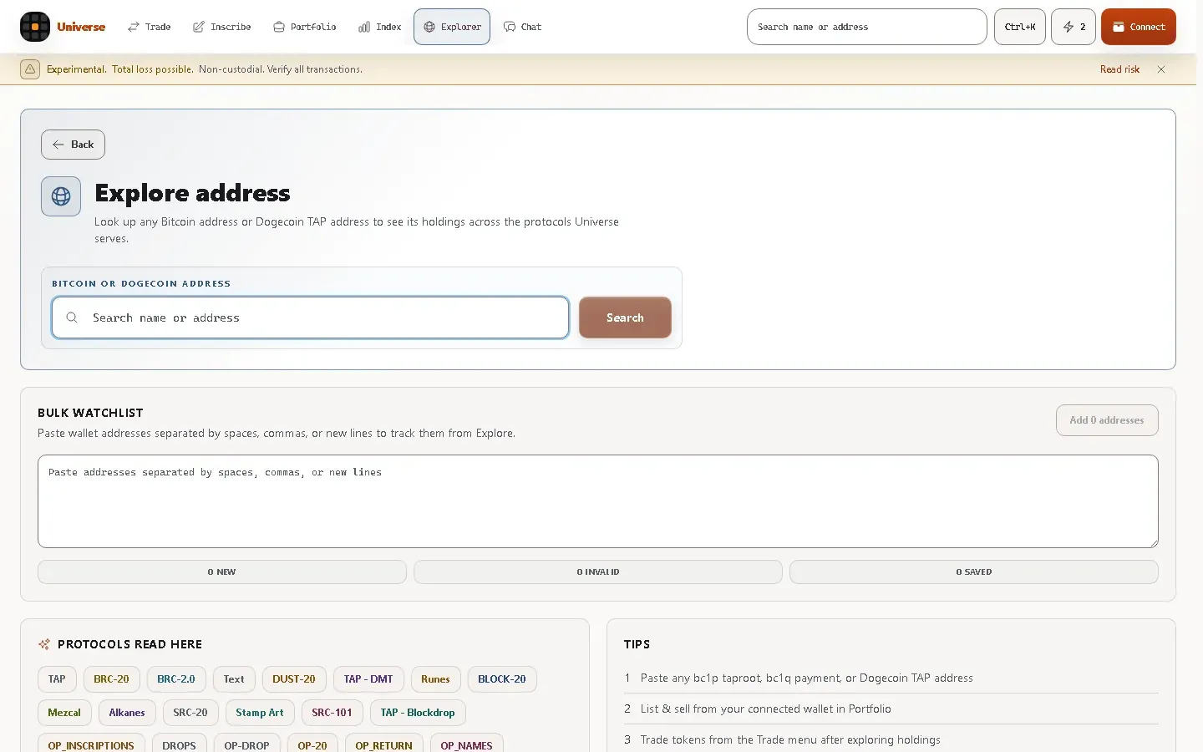Select the TAP protocol chip
This screenshot has height=752, width=1203.
(x=57, y=679)
